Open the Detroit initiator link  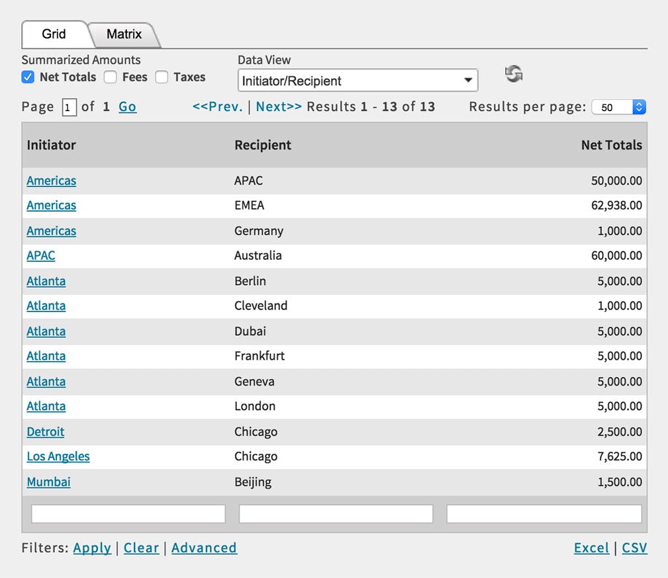tap(45, 432)
